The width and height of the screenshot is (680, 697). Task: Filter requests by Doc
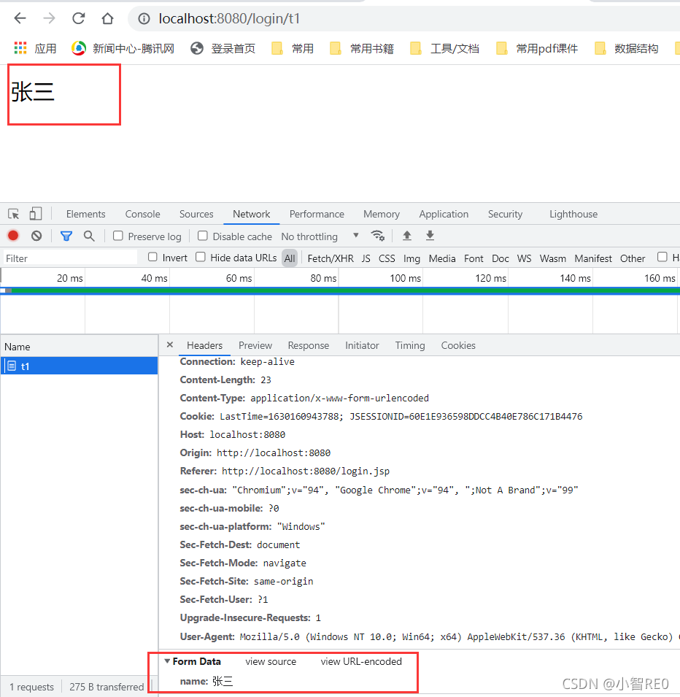(x=500, y=258)
